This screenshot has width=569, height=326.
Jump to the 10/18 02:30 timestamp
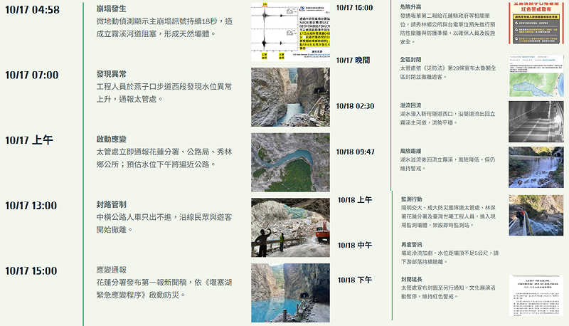coord(355,106)
